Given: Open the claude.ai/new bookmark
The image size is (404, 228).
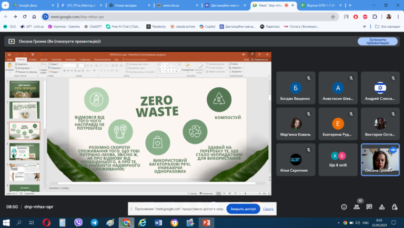Looking at the screenshot, I should (x=183, y=26).
